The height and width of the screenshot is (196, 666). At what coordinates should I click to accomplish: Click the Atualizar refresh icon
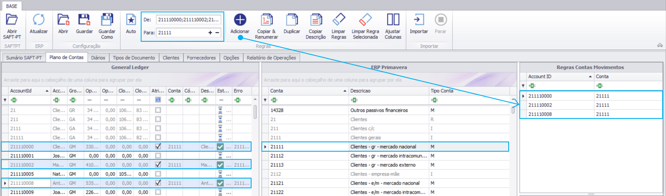[39, 20]
